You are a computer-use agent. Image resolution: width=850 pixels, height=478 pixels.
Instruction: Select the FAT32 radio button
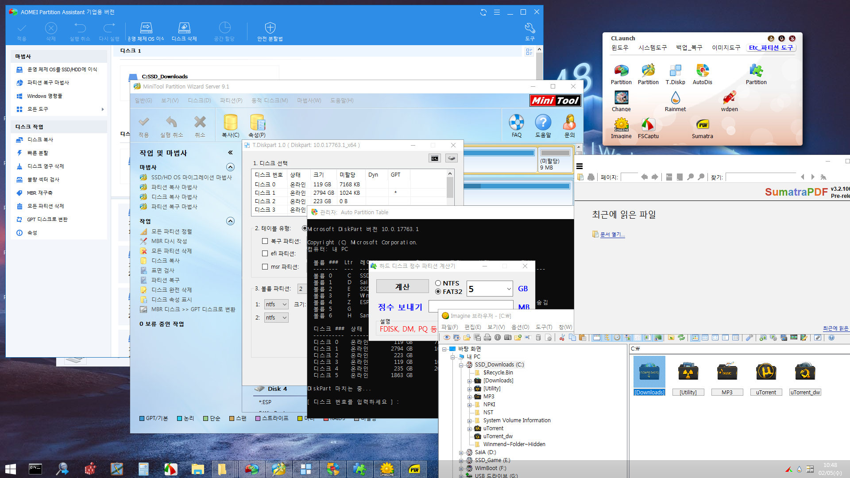tap(438, 292)
